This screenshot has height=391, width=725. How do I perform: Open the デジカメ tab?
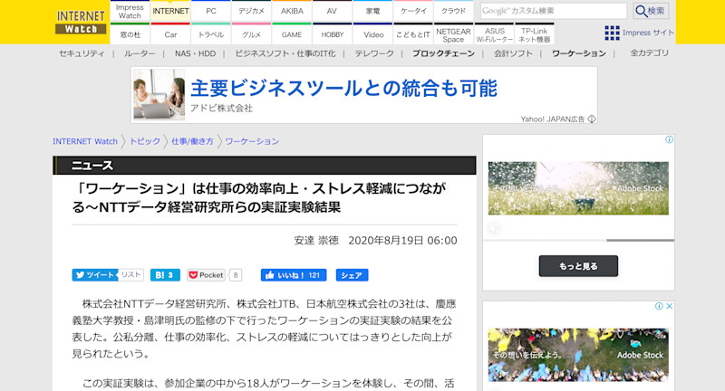click(251, 11)
